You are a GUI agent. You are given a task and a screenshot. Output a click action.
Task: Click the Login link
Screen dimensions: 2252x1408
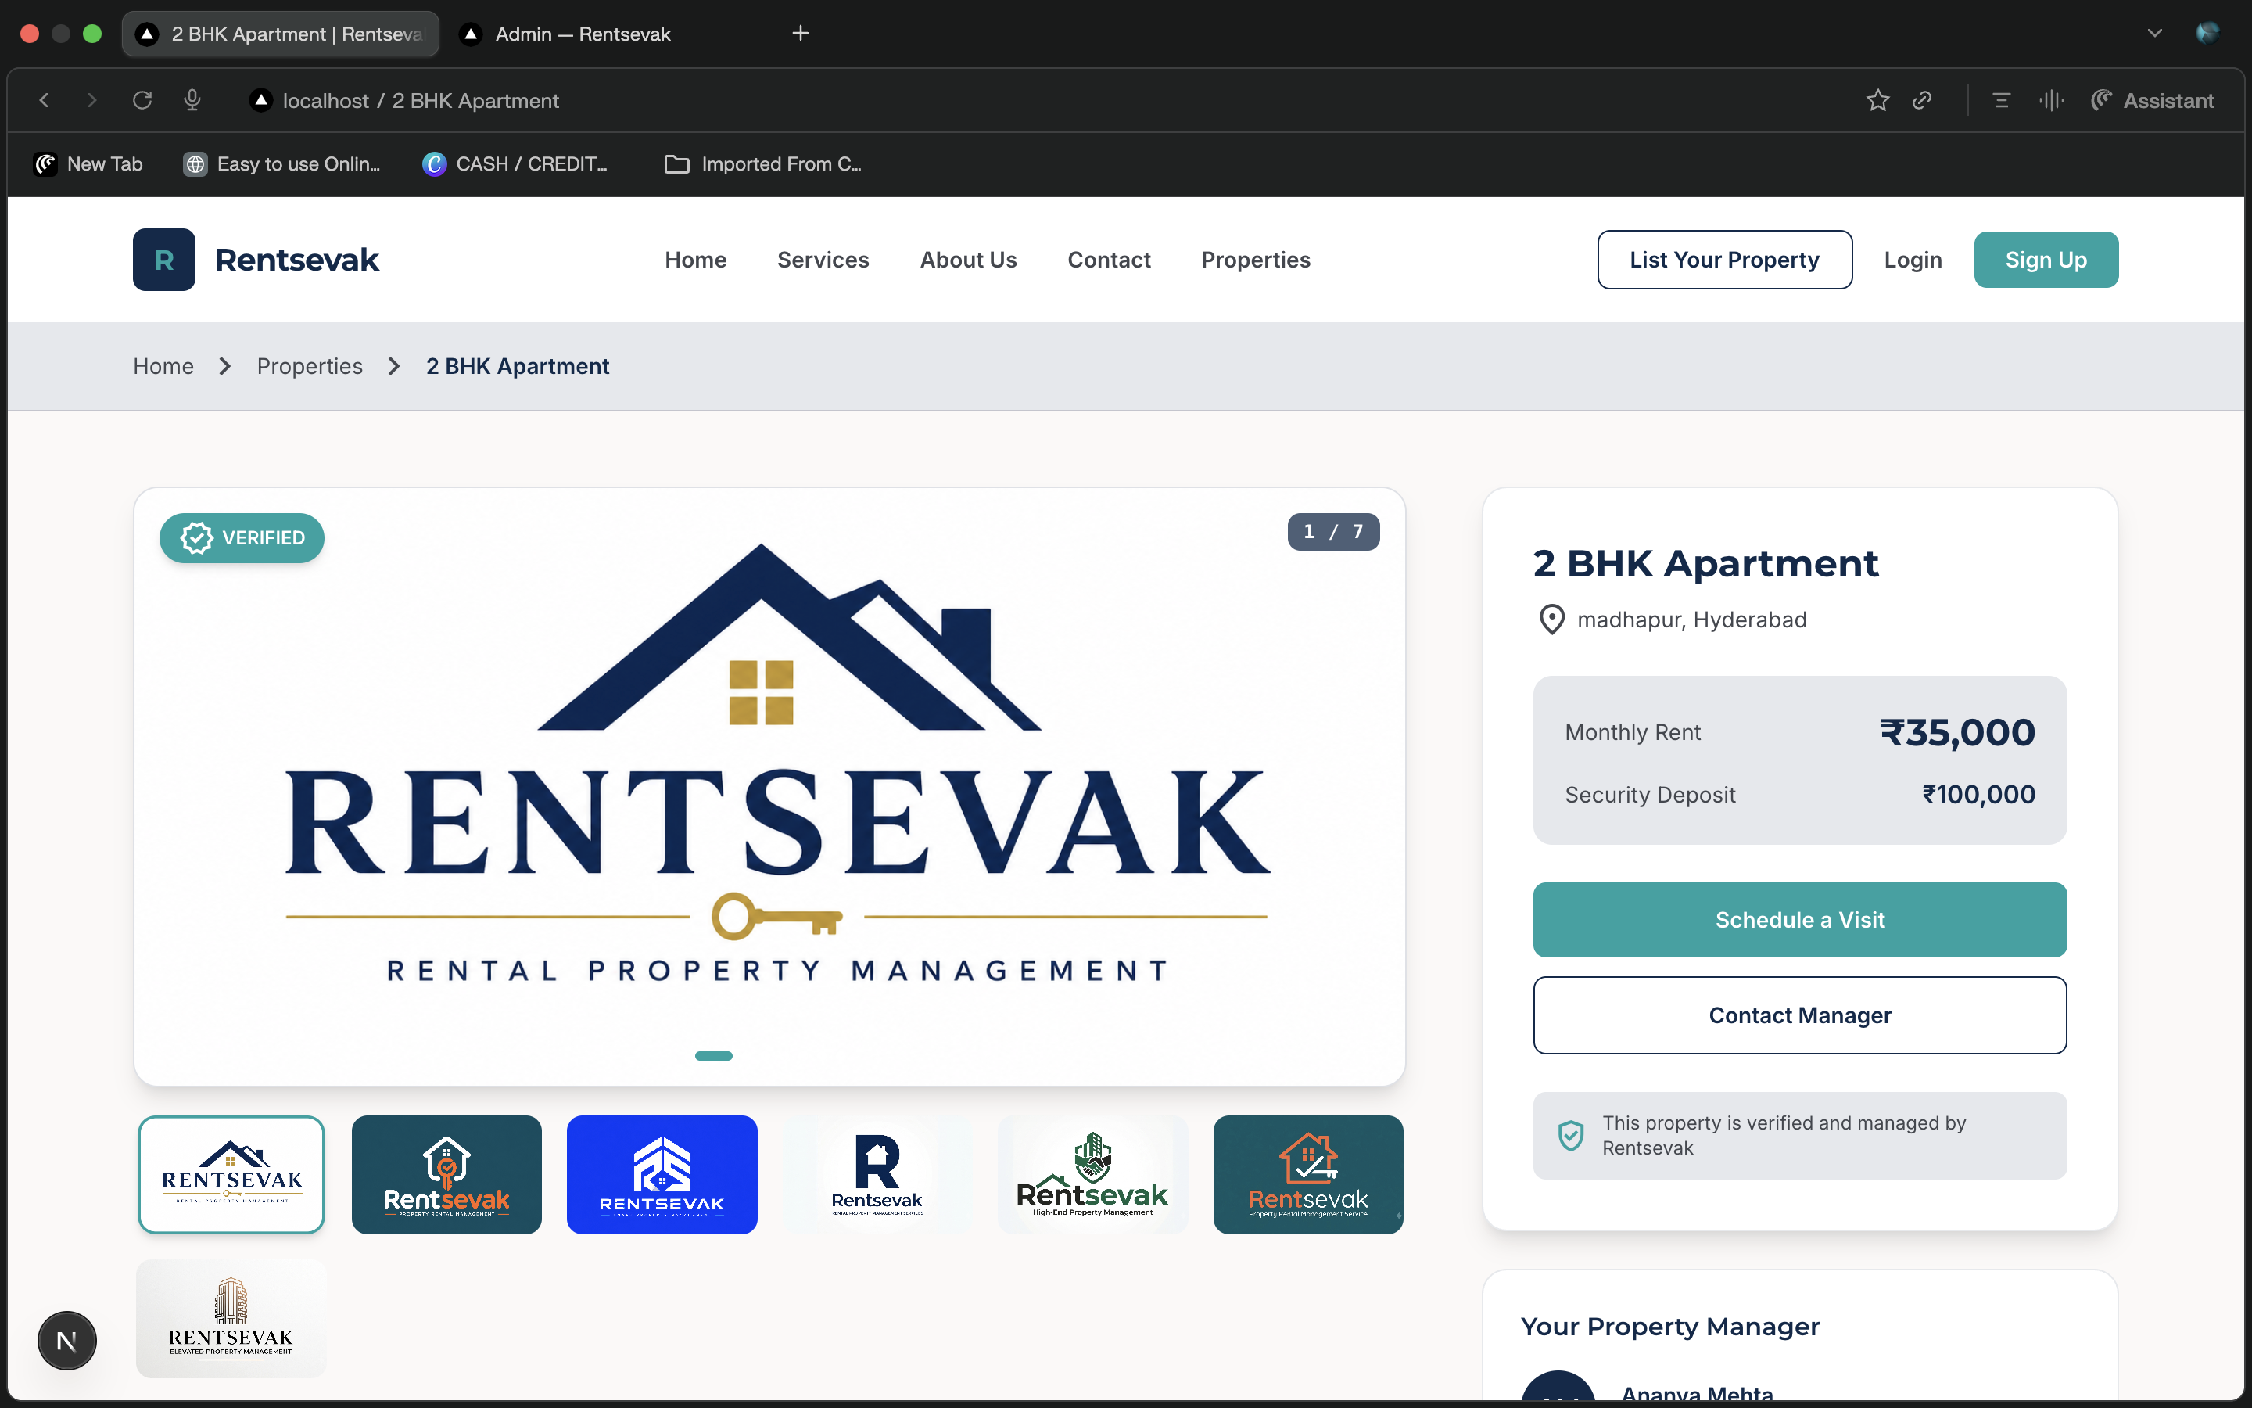1913,260
